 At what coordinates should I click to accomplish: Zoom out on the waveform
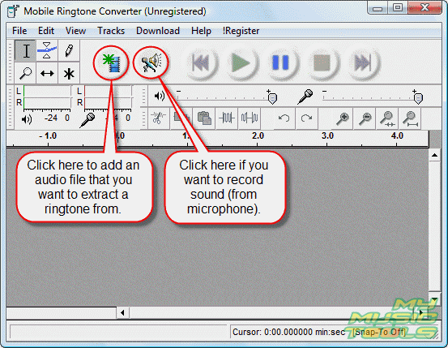[x=365, y=118]
